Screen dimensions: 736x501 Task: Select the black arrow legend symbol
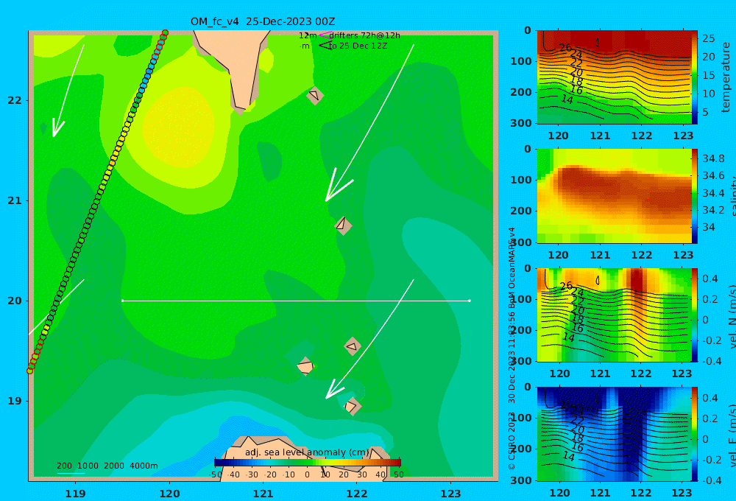[325, 46]
